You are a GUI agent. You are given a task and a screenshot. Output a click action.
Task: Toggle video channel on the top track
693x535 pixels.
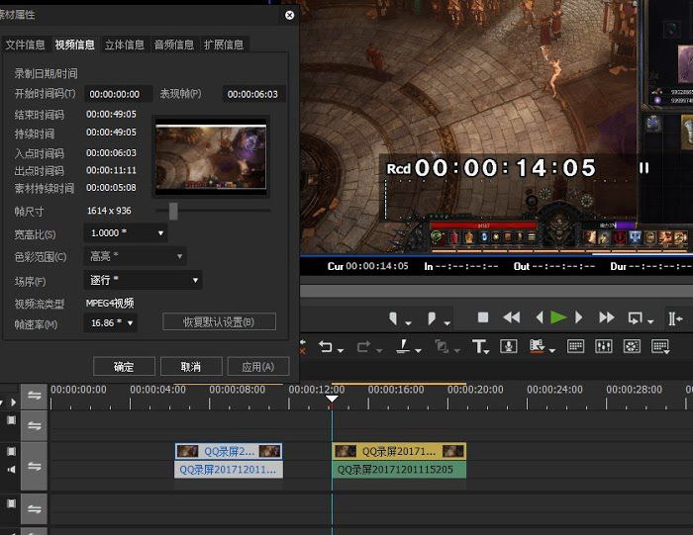[x=11, y=420]
